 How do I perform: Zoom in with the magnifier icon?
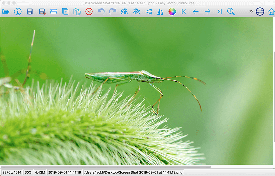coord(231,12)
